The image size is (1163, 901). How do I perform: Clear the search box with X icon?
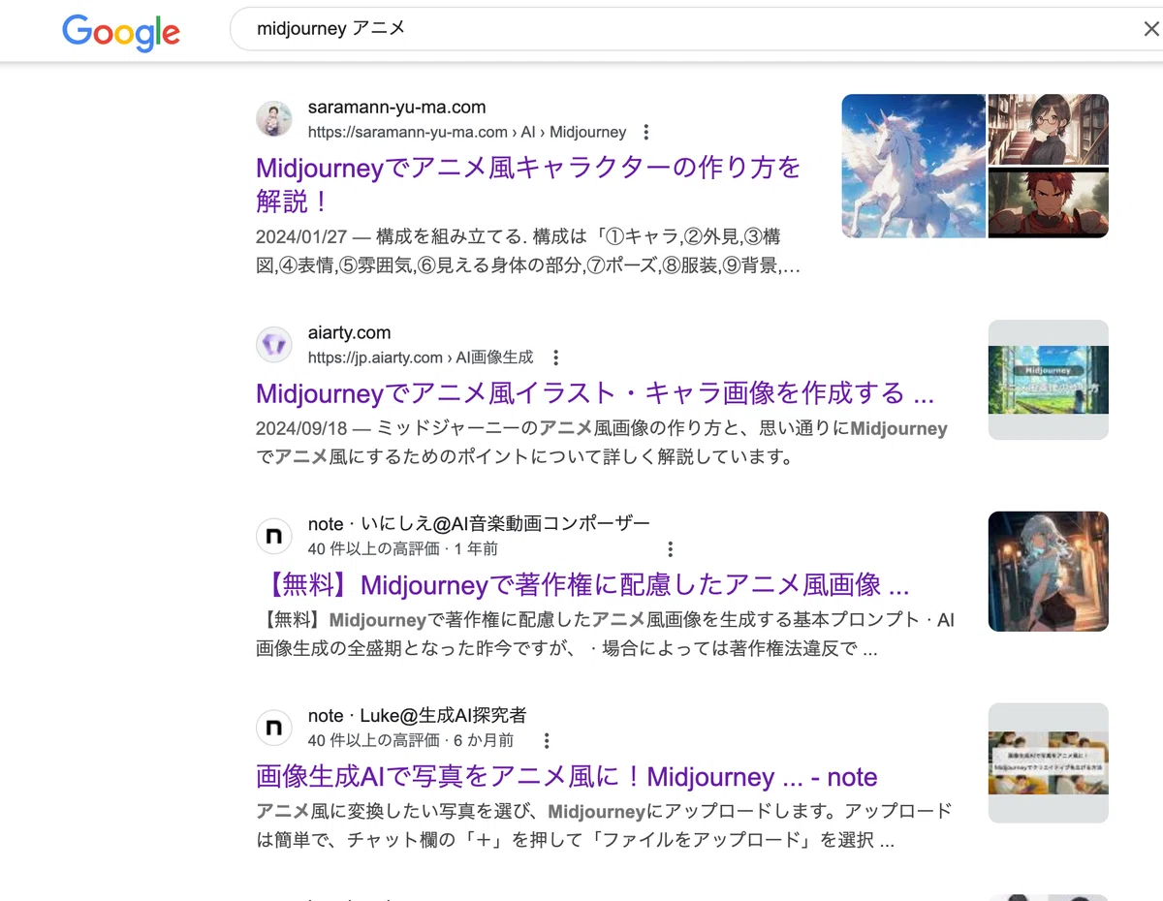pos(1151,29)
